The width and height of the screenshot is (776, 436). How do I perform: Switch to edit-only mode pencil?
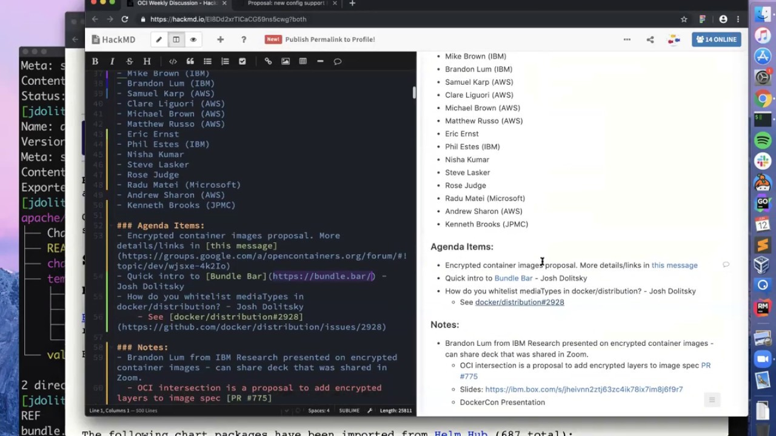pos(159,39)
